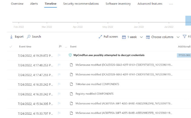Expand the Choose columns chevron
The height and width of the screenshot is (118, 191).
[178, 37]
